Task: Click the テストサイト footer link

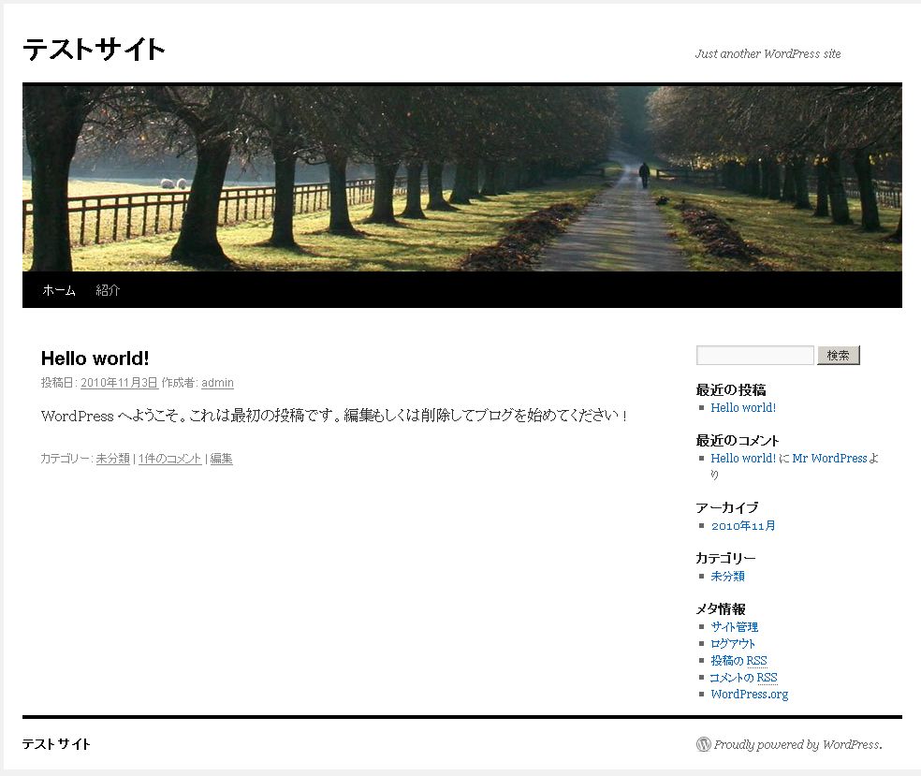Action: tap(56, 744)
